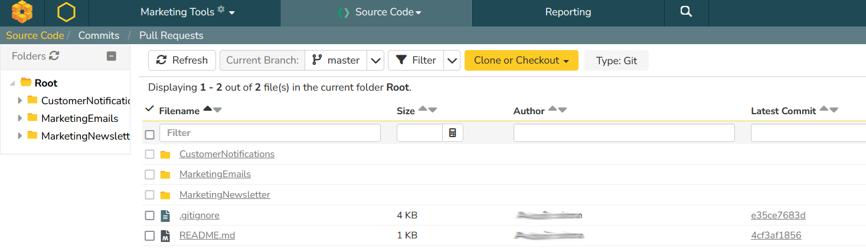The image size is (866, 249).
Task: Switch to the Pull Requests tab
Action: coord(171,35)
